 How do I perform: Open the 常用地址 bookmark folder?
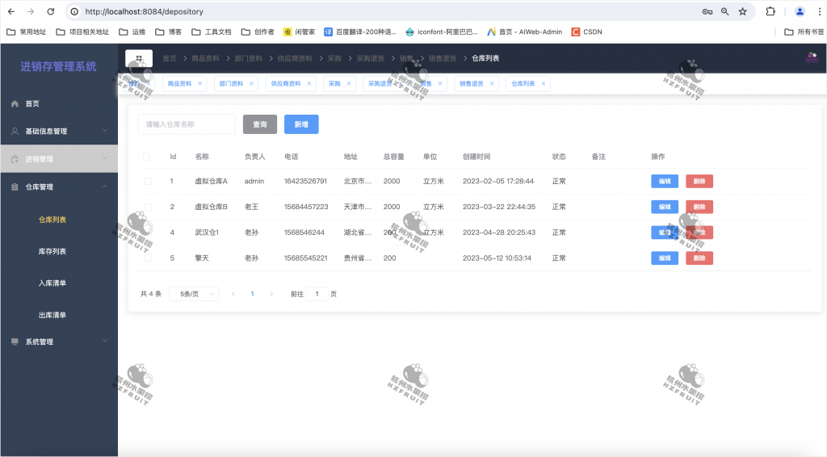tap(27, 32)
